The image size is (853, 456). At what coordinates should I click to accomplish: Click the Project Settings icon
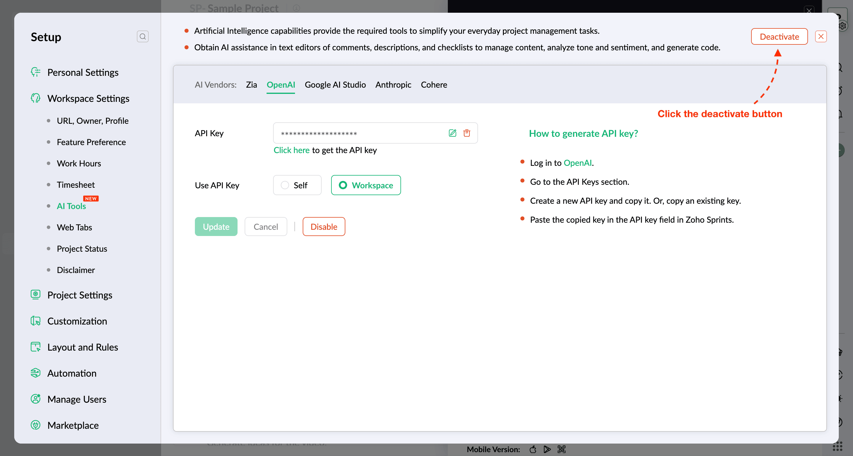[x=36, y=294]
